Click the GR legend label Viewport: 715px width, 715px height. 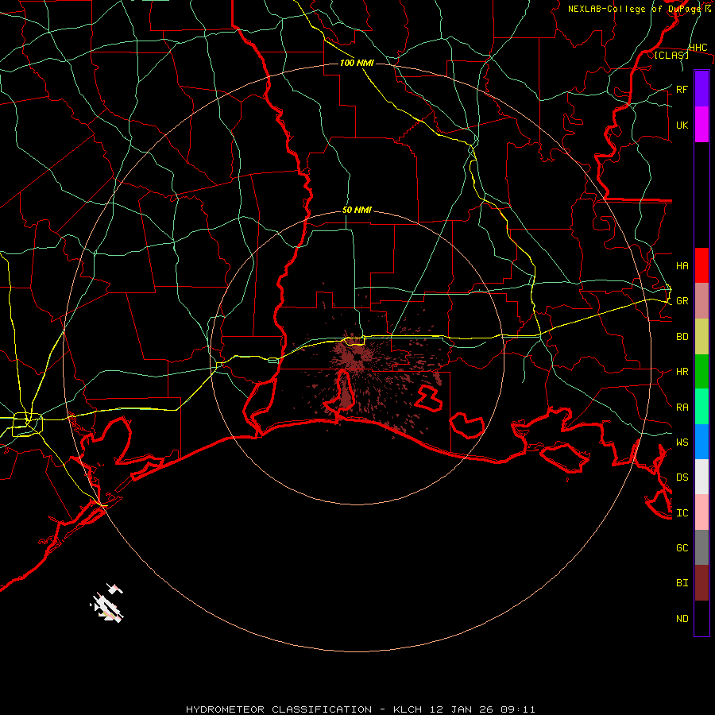pos(682,301)
